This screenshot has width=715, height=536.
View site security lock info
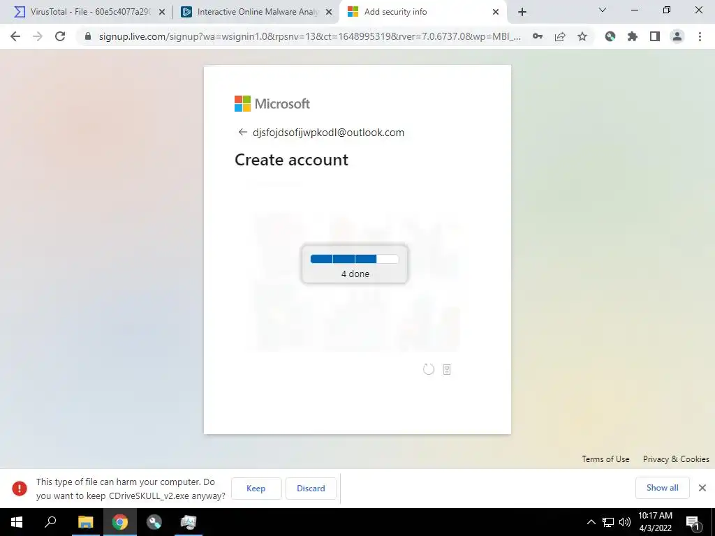[x=88, y=36]
